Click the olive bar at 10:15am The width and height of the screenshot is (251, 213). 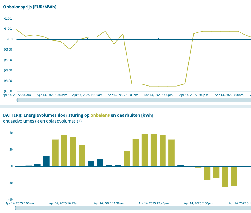coord(64,151)
